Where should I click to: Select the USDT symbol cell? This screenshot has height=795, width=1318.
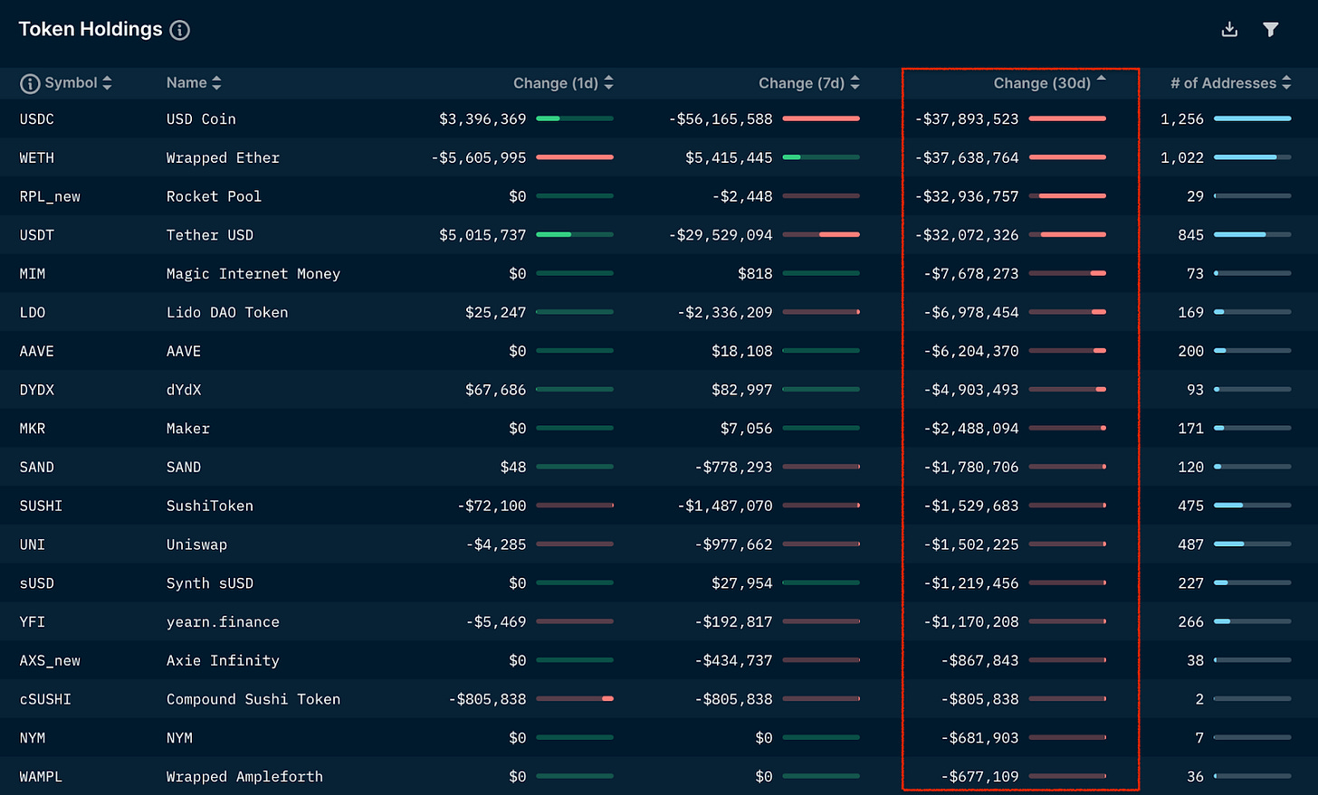pyautogui.click(x=37, y=235)
